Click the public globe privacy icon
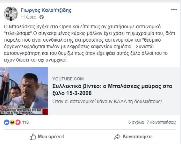This screenshot has height=144, width=181. click(42, 17)
